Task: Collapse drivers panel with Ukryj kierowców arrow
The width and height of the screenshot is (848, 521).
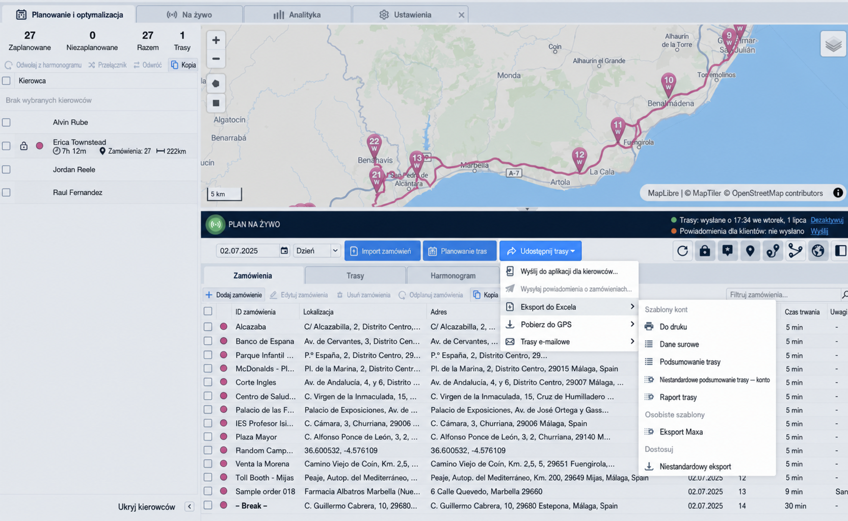Action: (189, 507)
